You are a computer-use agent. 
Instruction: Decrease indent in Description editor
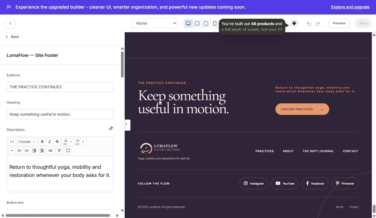[x=34, y=151]
